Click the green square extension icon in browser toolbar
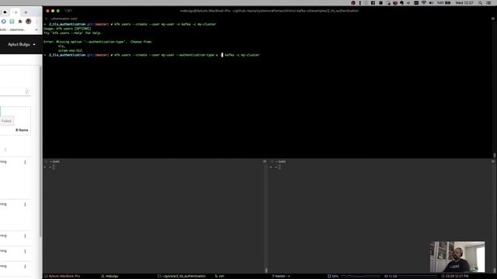497x279 pixels. point(12,22)
